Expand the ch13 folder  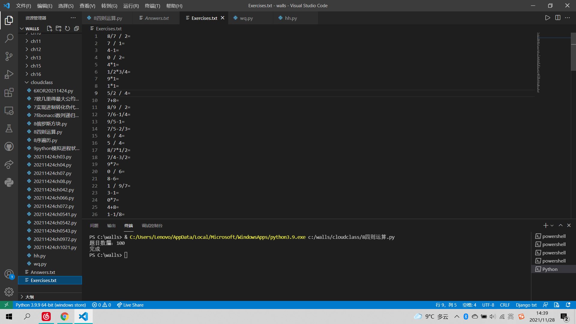[x=36, y=58]
